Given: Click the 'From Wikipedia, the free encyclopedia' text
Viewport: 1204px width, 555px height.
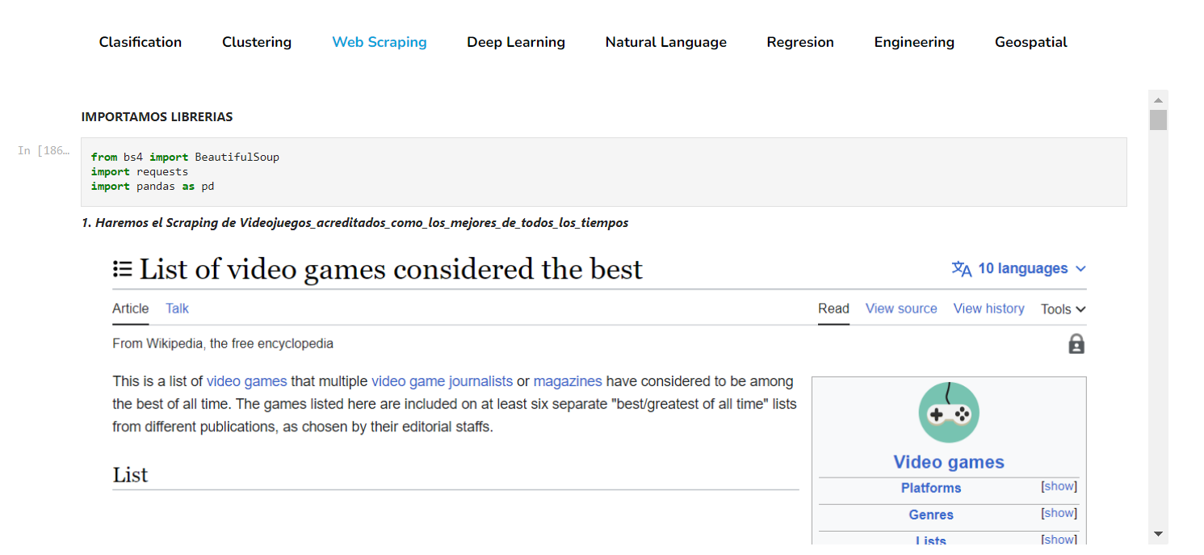Looking at the screenshot, I should click(x=223, y=343).
